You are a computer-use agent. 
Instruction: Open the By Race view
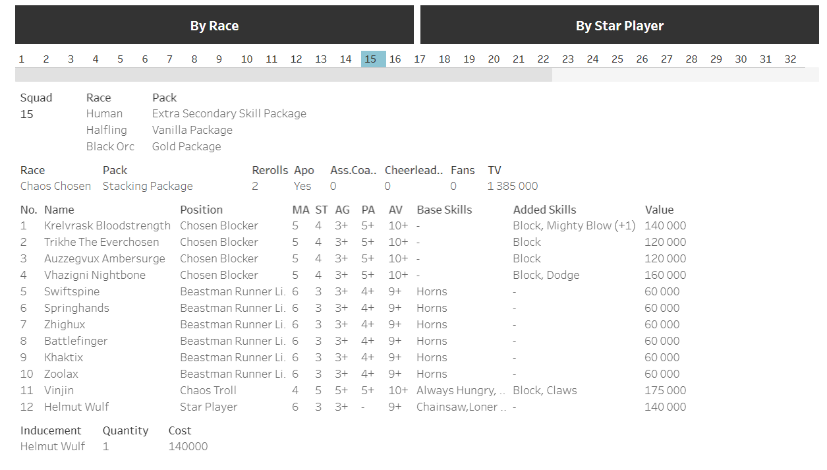point(214,26)
